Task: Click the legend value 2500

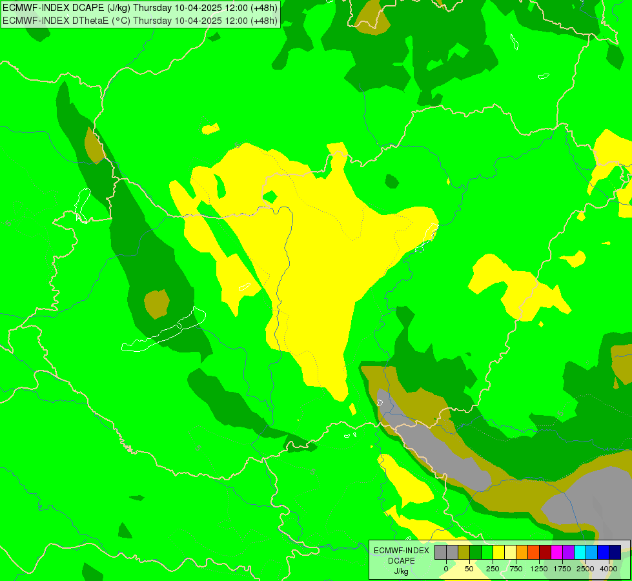Action: point(586,569)
